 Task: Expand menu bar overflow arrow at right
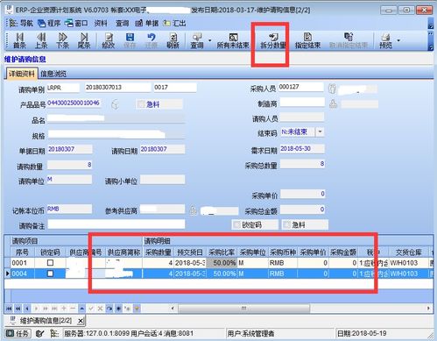(x=430, y=24)
